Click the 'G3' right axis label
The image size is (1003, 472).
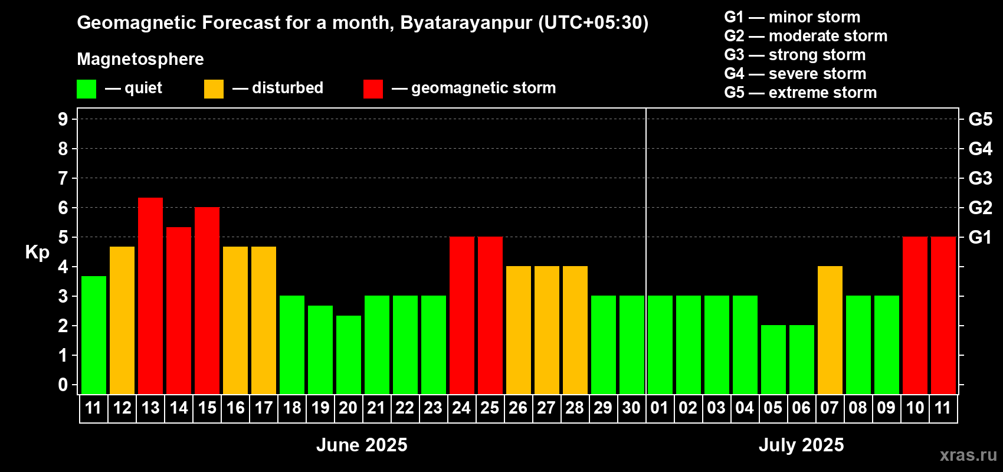[981, 178]
